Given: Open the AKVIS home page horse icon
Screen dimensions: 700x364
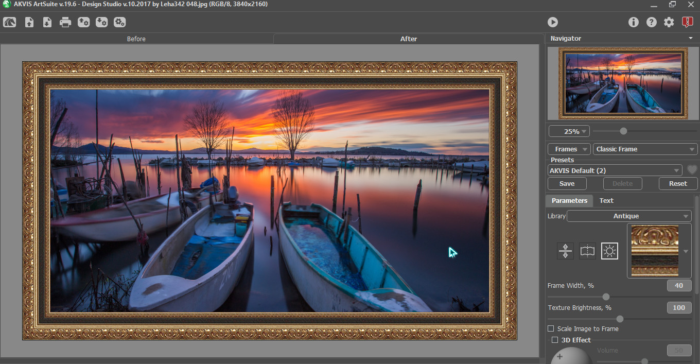Looking at the screenshot, I should point(9,22).
